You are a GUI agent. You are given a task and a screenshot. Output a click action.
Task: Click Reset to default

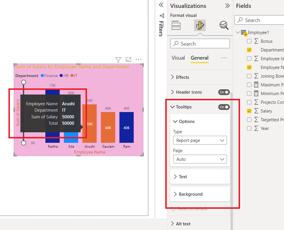193,209
